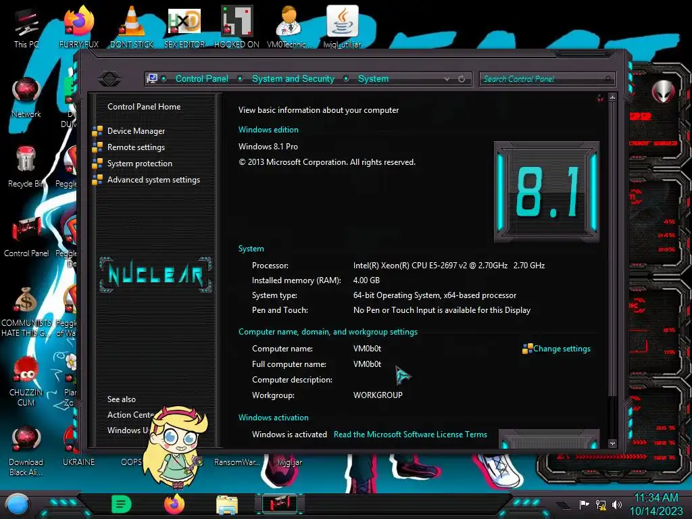This screenshot has height=519, width=692.
Task: Open Device Manager
Action: pos(136,131)
